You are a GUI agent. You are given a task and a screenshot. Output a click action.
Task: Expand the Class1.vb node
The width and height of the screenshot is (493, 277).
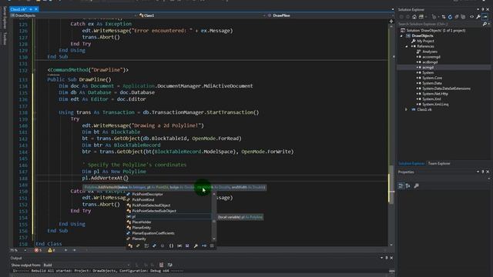coord(407,109)
